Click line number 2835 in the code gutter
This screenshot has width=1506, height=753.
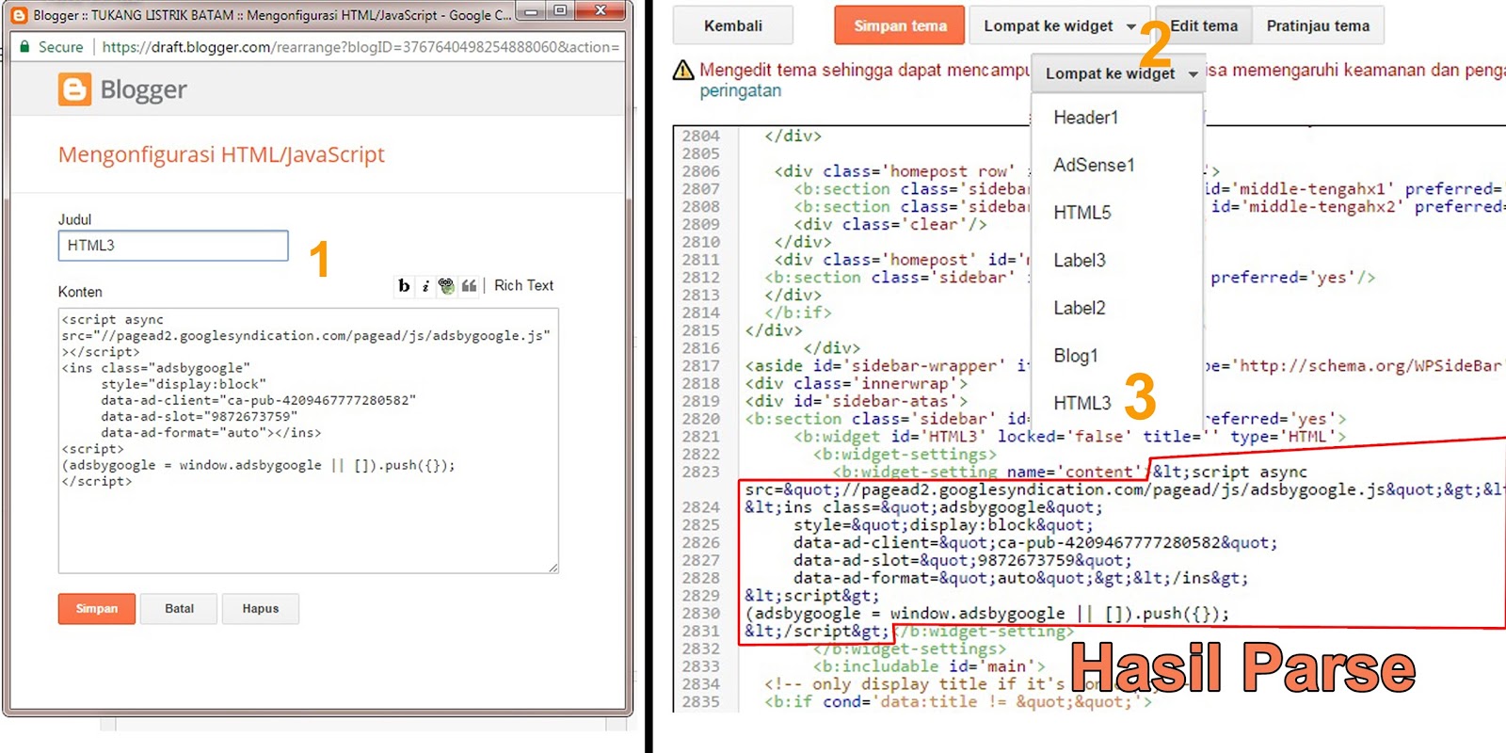(701, 702)
